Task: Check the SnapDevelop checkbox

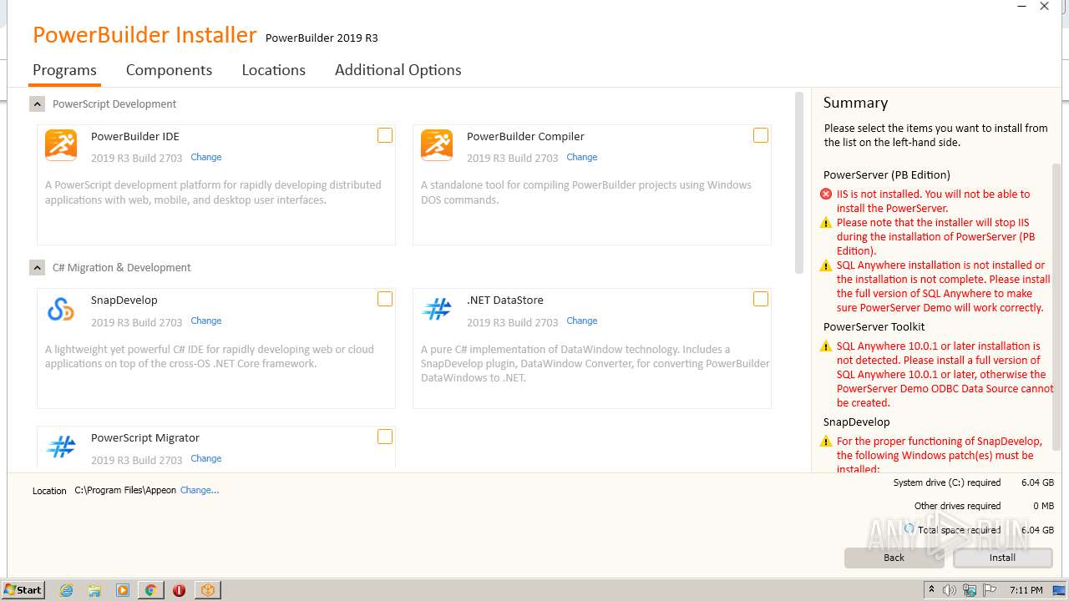Action: click(x=385, y=299)
